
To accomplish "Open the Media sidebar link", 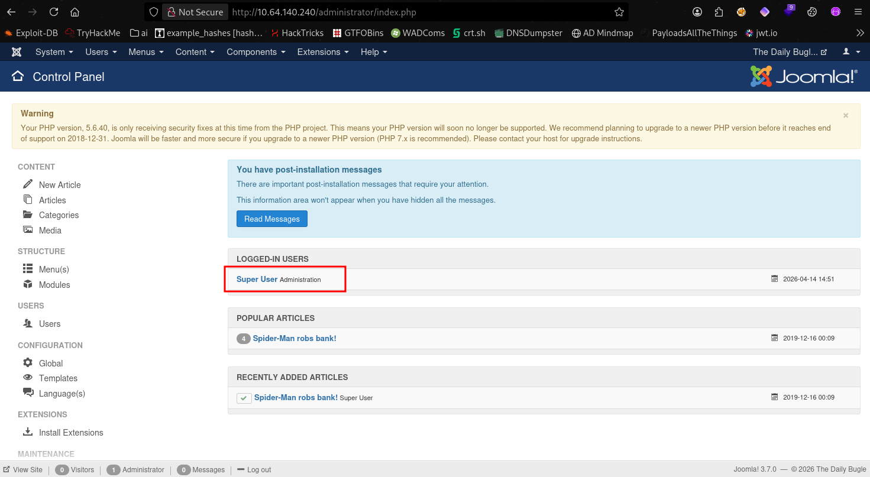I will (50, 231).
